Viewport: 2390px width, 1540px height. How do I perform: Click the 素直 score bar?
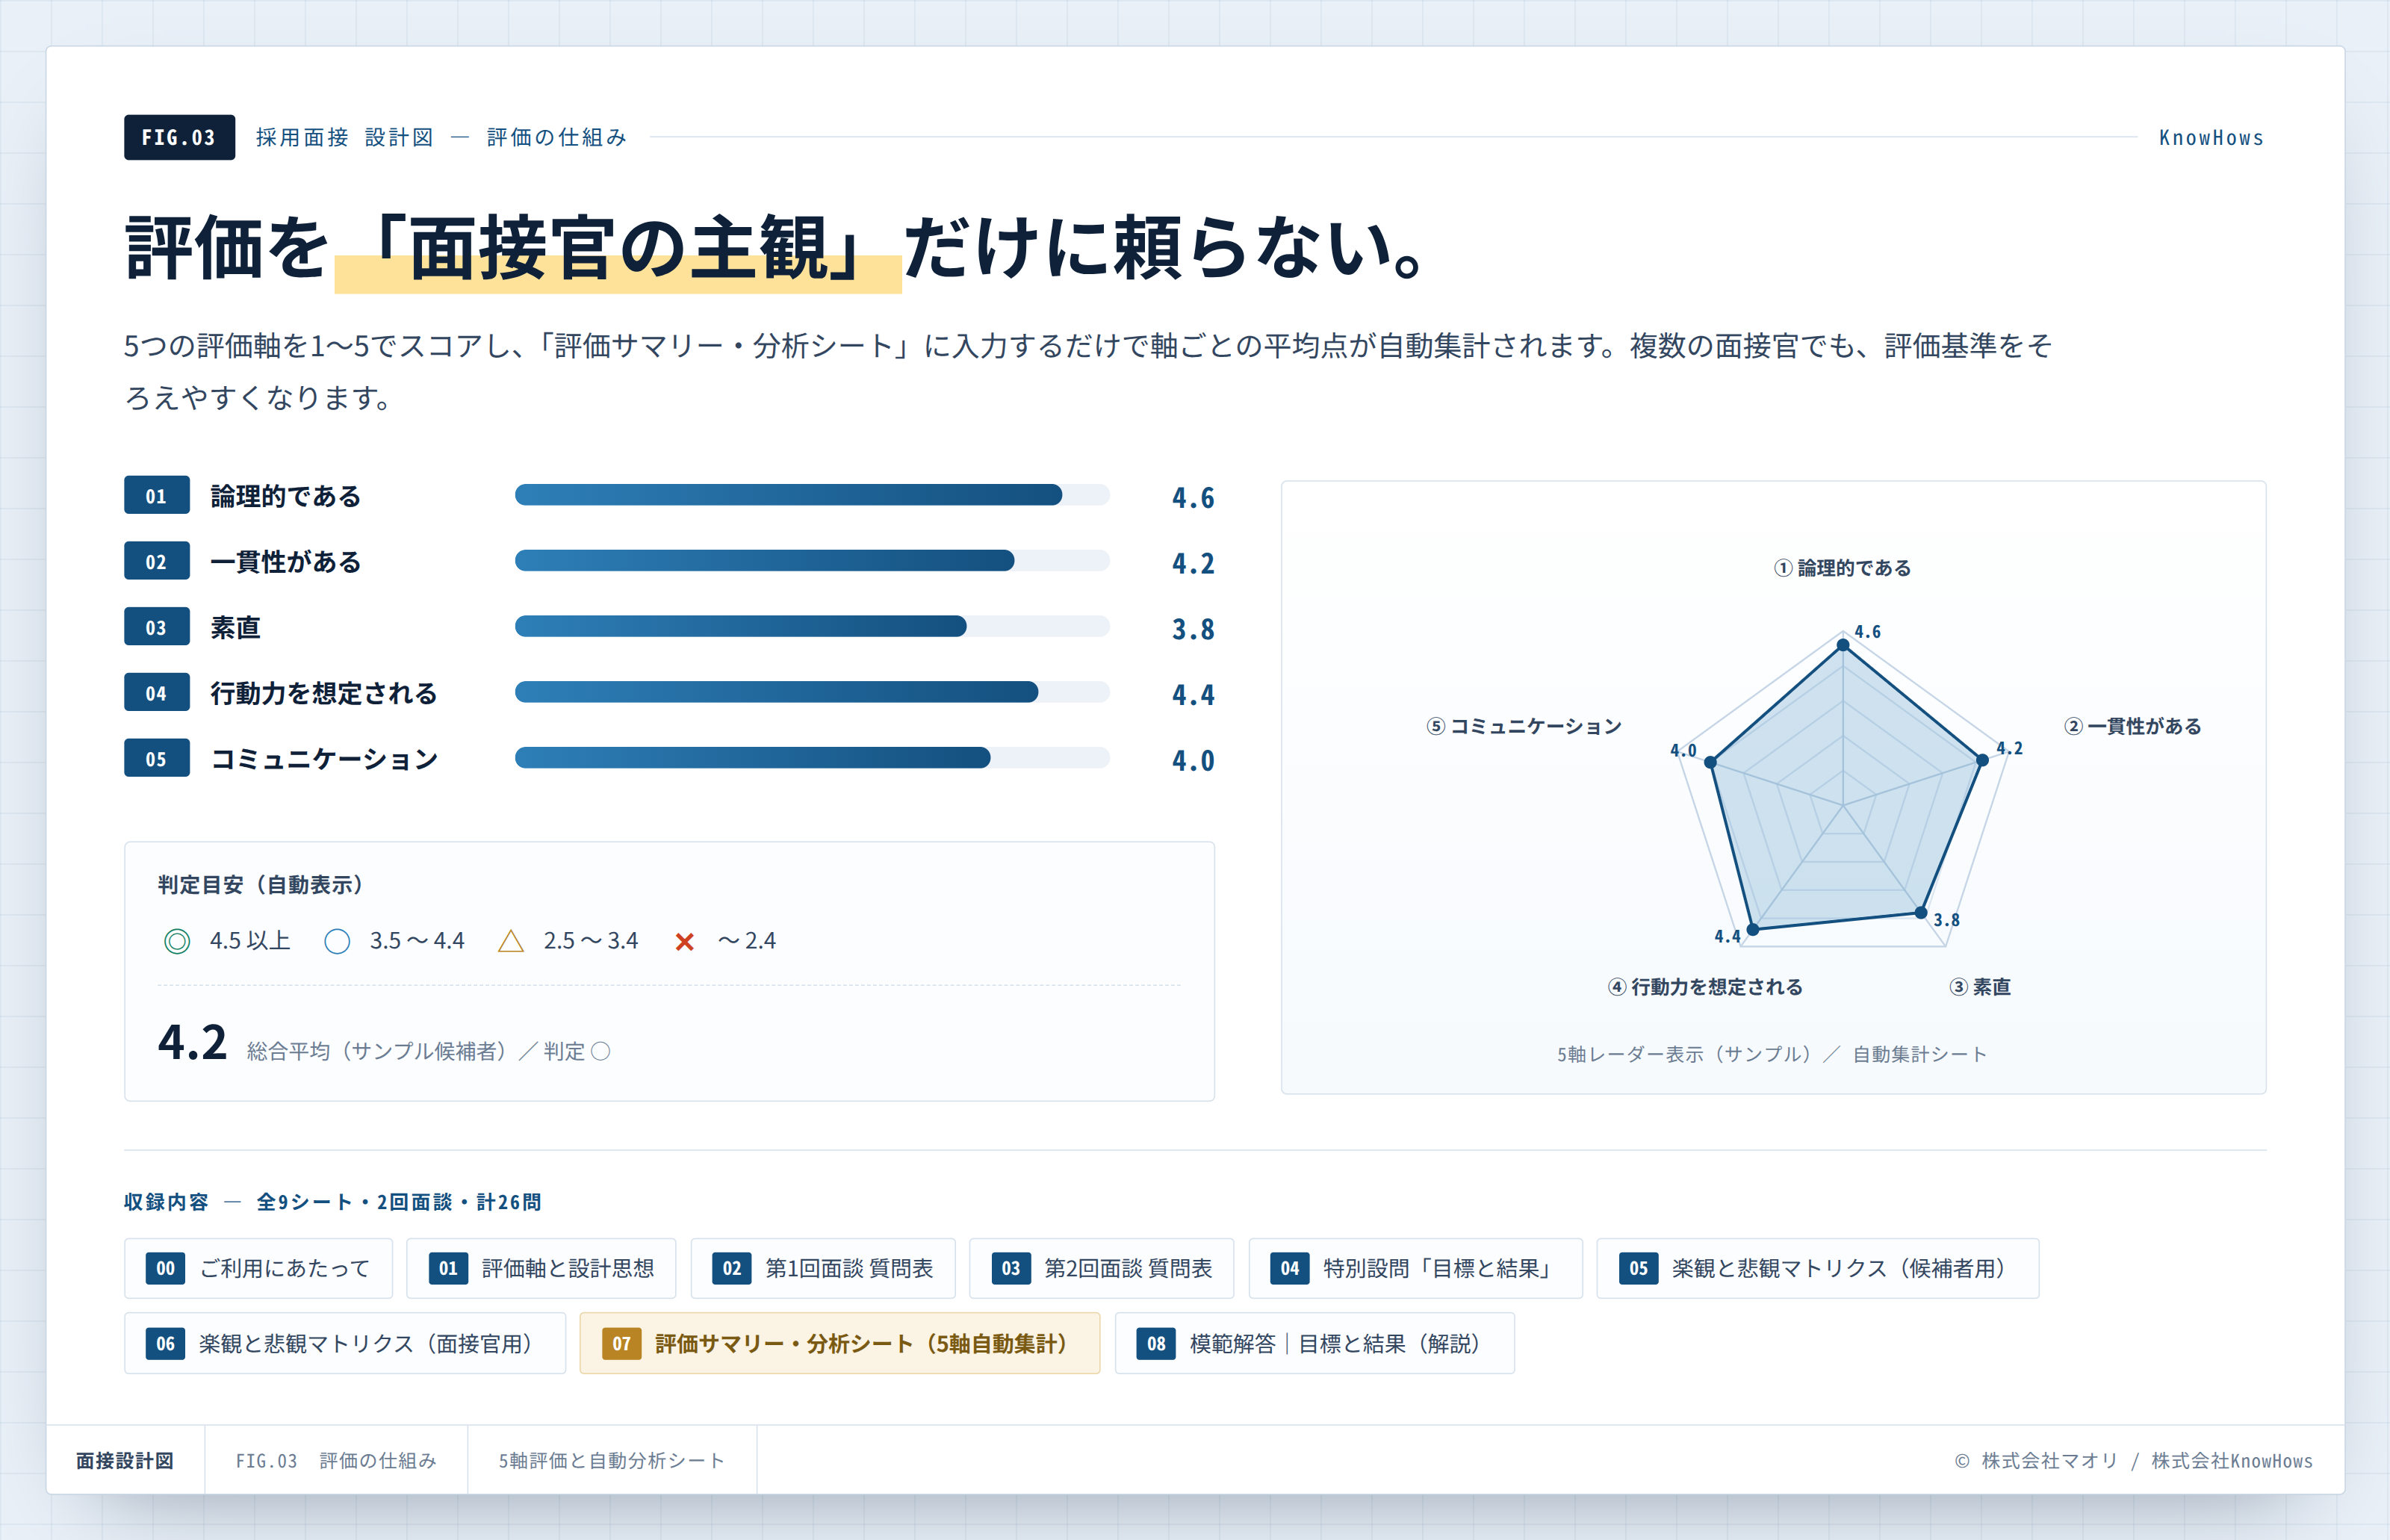812,627
